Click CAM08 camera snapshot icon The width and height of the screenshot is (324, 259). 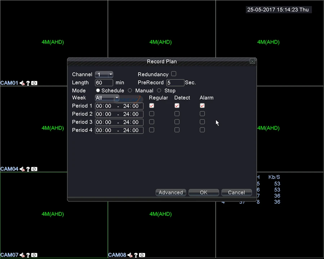(x=142, y=255)
